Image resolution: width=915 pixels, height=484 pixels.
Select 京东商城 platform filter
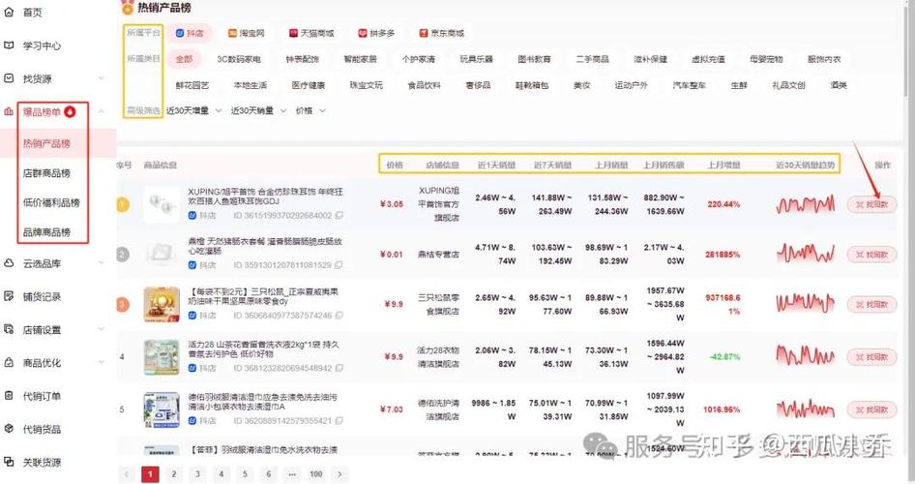pyautogui.click(x=442, y=33)
